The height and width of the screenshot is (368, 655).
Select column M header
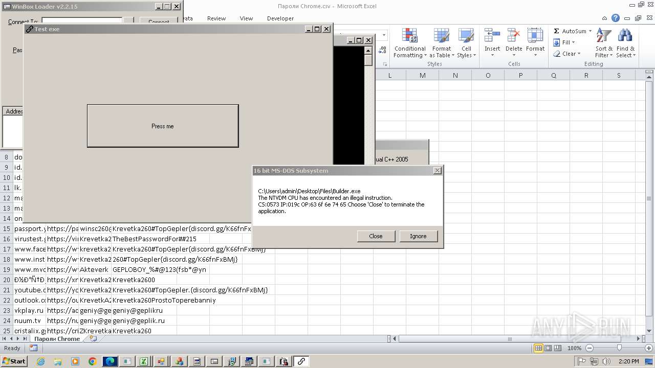[x=422, y=76]
